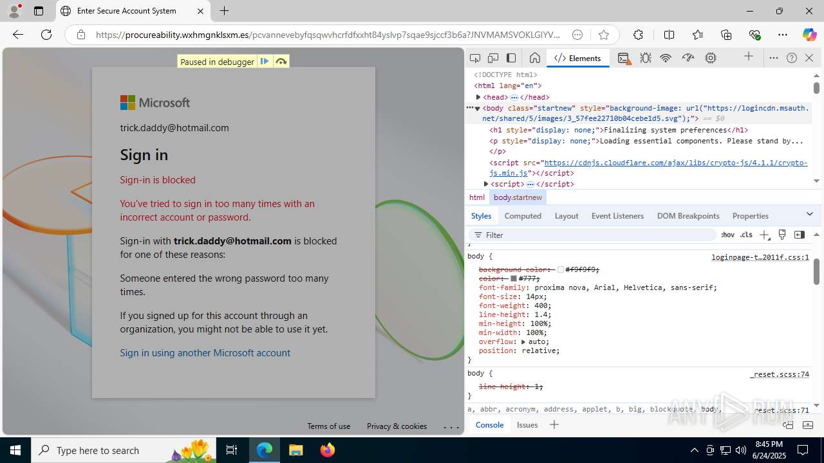Open the Performance gauge icon tool
The width and height of the screenshot is (824, 463).
click(x=688, y=58)
